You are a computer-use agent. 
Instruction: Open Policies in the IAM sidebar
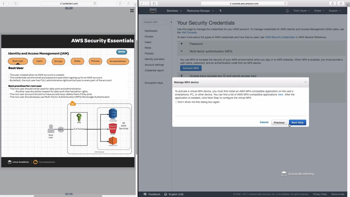click(149, 53)
